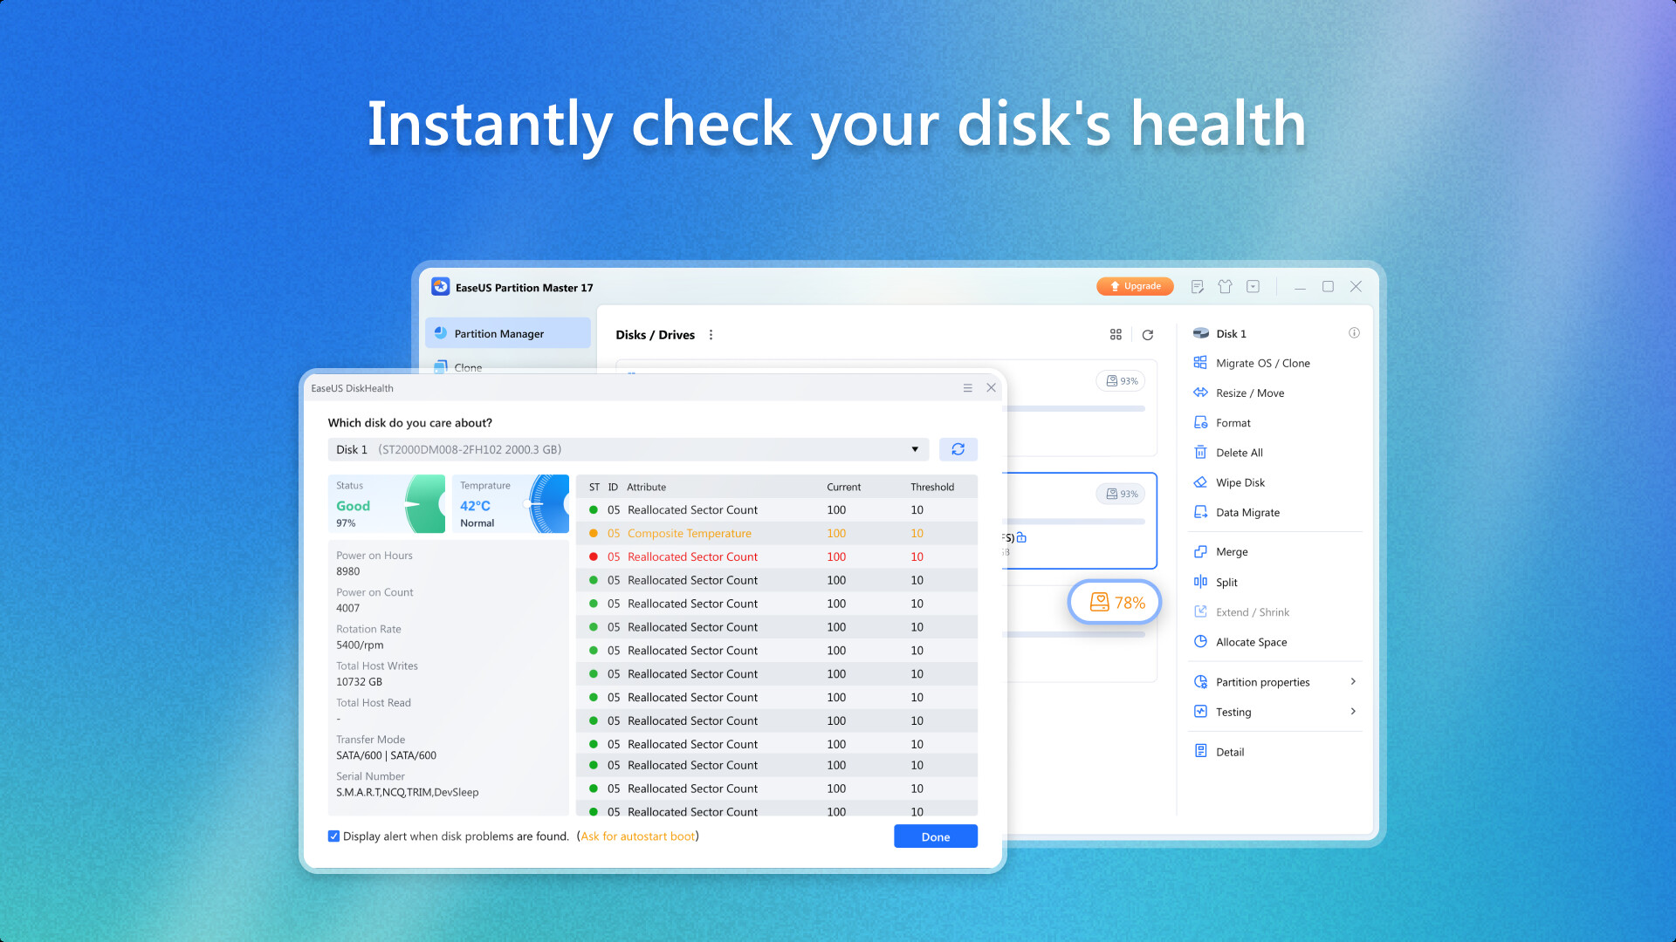
Task: Select the Data Migrate option
Action: 1248,512
